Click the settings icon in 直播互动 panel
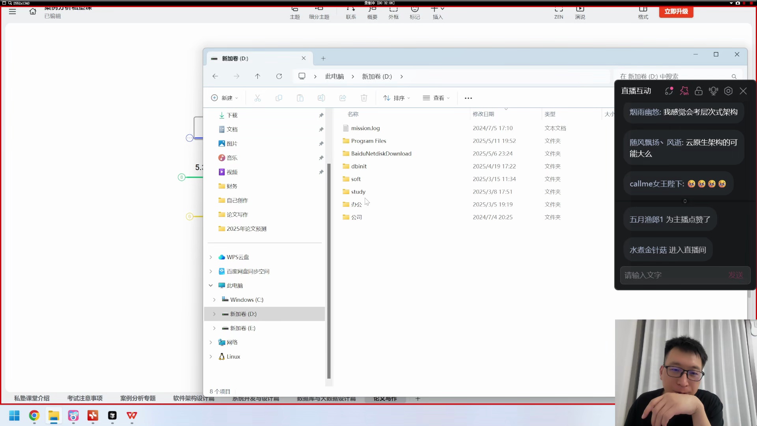 (x=728, y=91)
